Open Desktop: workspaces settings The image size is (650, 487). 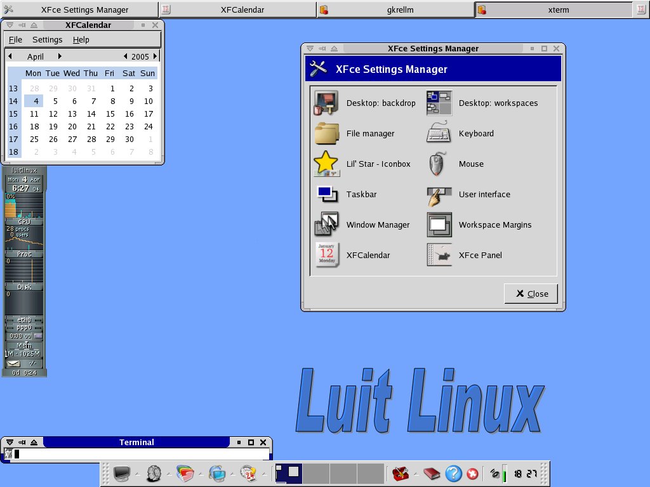439,103
